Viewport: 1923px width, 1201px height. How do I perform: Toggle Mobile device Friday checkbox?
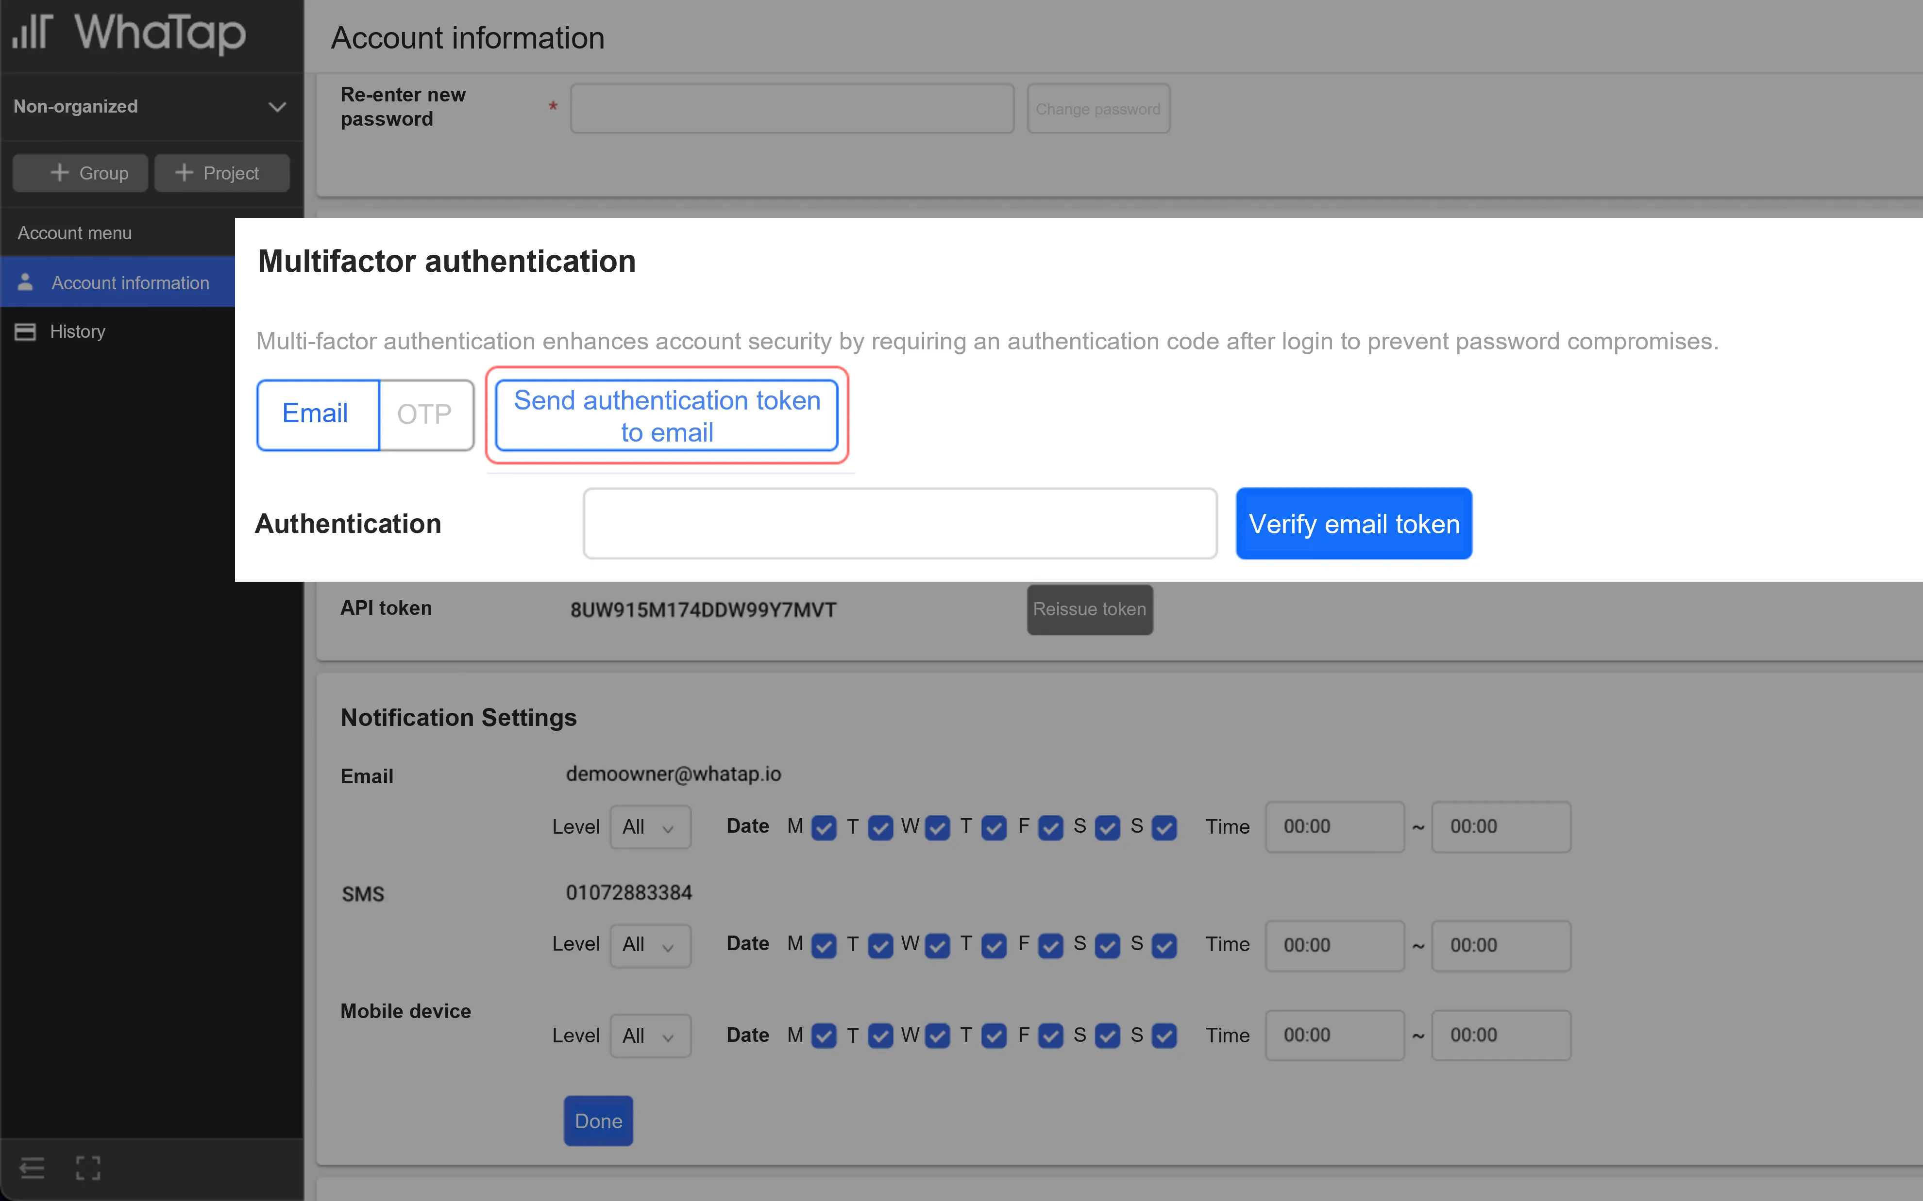coord(1050,1036)
